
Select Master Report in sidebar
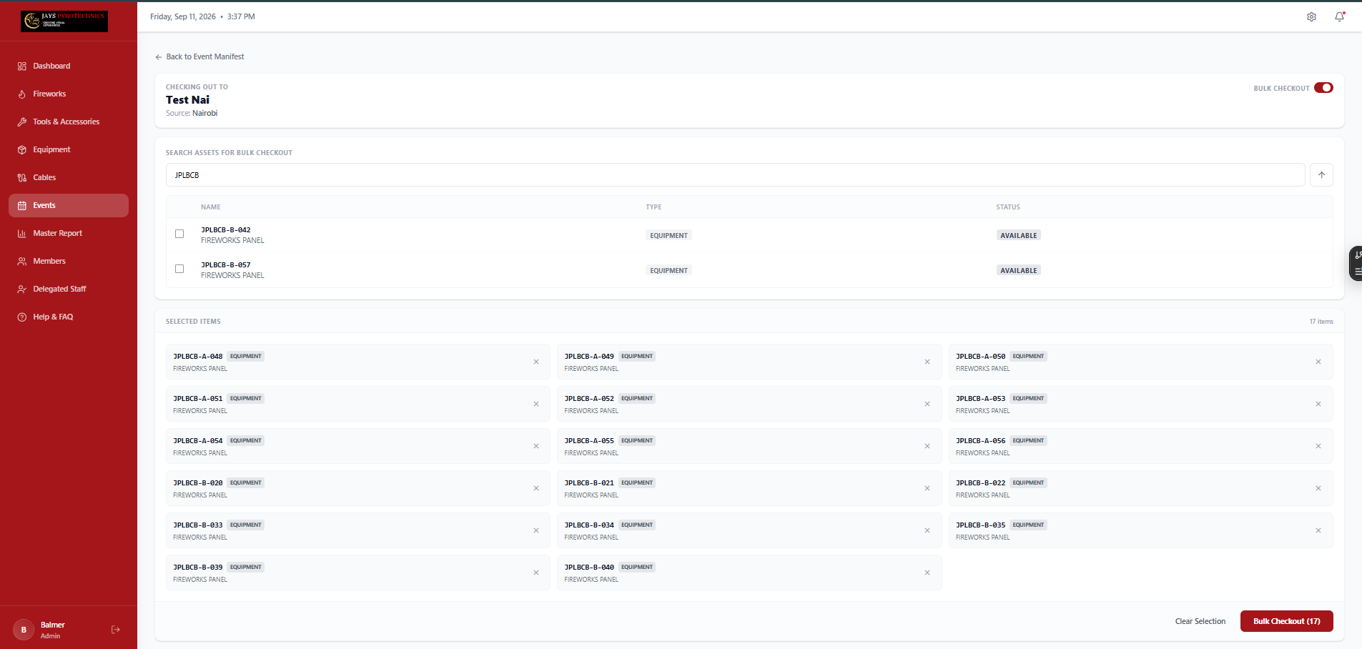[x=69, y=233]
